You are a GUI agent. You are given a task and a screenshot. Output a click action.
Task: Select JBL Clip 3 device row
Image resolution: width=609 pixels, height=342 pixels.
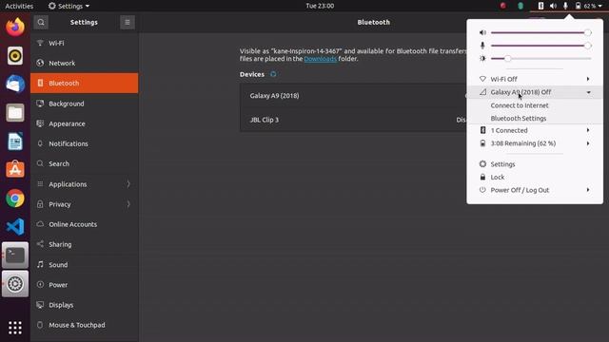coord(353,120)
